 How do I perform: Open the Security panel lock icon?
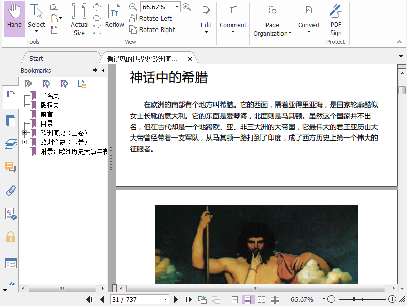pyautogui.click(x=10, y=237)
